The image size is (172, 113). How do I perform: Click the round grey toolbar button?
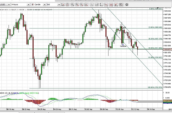tap(127, 5)
